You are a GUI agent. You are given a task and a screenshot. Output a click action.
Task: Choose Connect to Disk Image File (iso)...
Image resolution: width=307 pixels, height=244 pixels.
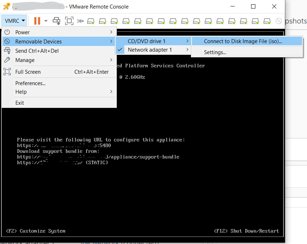[247, 41]
